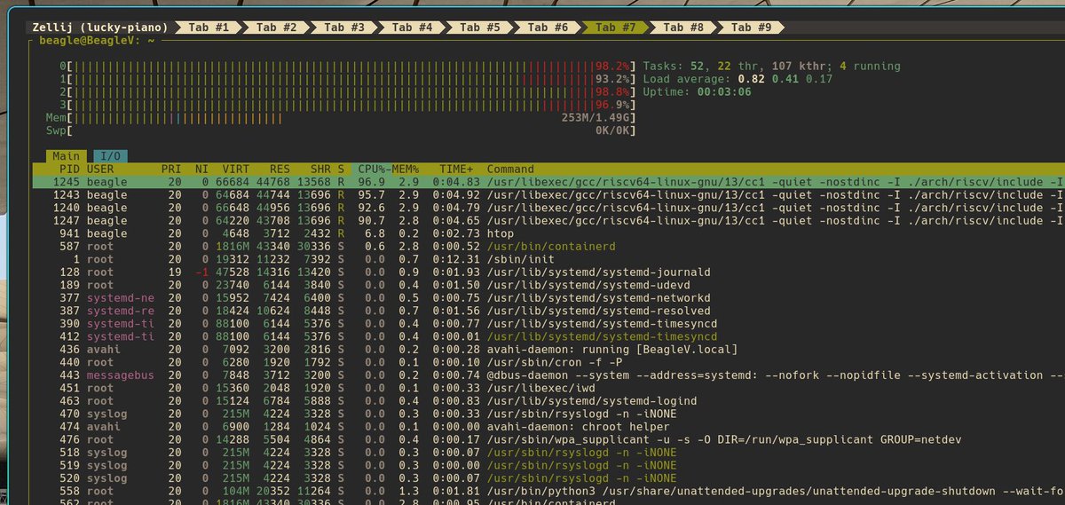Select wpa_supplicant process row
1065x505 pixels.
[x=548, y=439]
